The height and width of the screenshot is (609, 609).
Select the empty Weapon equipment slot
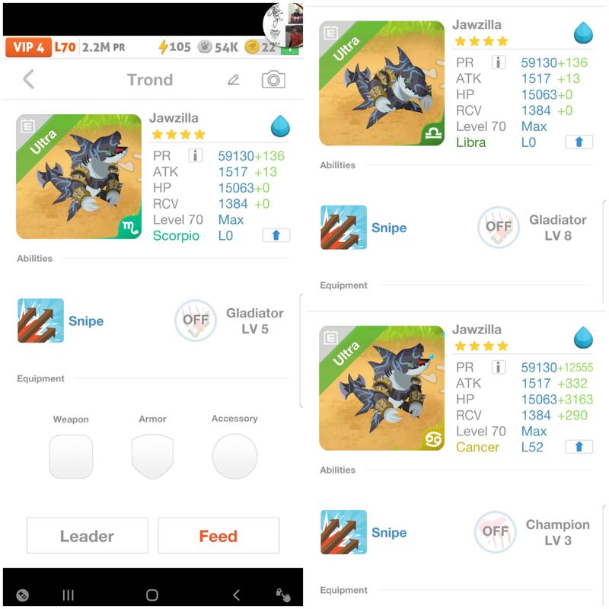pos(71,456)
